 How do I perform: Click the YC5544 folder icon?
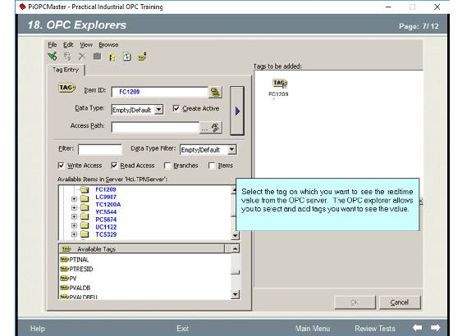pos(85,216)
